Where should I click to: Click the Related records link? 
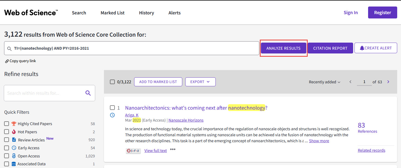[x=371, y=150]
